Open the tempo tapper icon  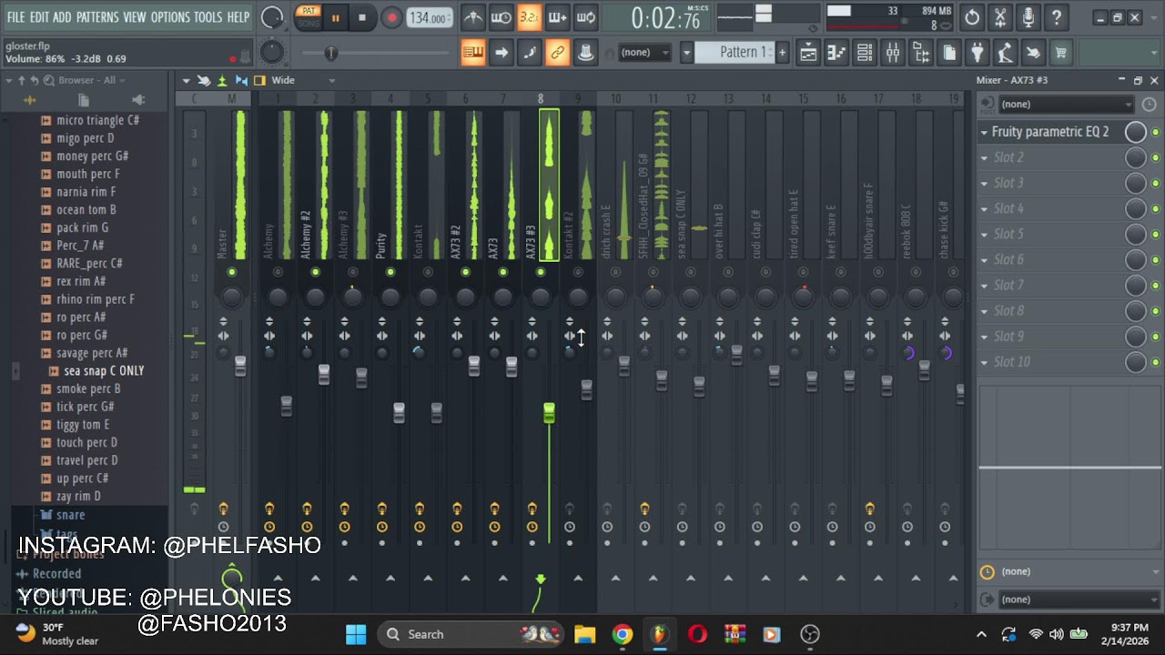(1005, 53)
